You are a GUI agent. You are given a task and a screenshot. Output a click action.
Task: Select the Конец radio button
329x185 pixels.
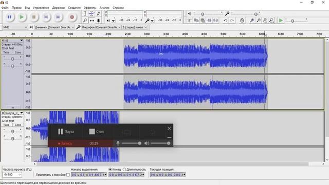click(110, 169)
